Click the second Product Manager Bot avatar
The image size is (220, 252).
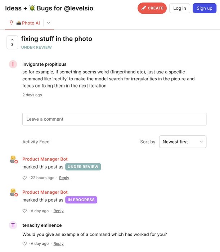coord(13,192)
